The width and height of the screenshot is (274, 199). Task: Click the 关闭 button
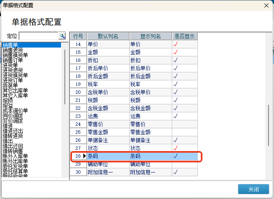253,189
